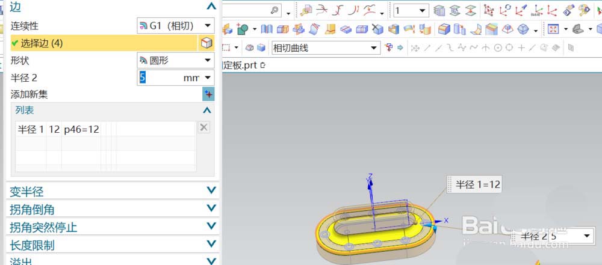Select the Unite tool with red plus

[x=243, y=29]
